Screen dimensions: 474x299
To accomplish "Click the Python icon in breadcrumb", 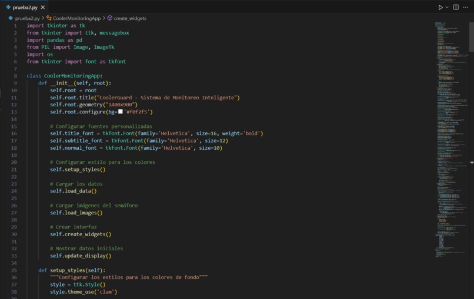I will click(11, 18).
